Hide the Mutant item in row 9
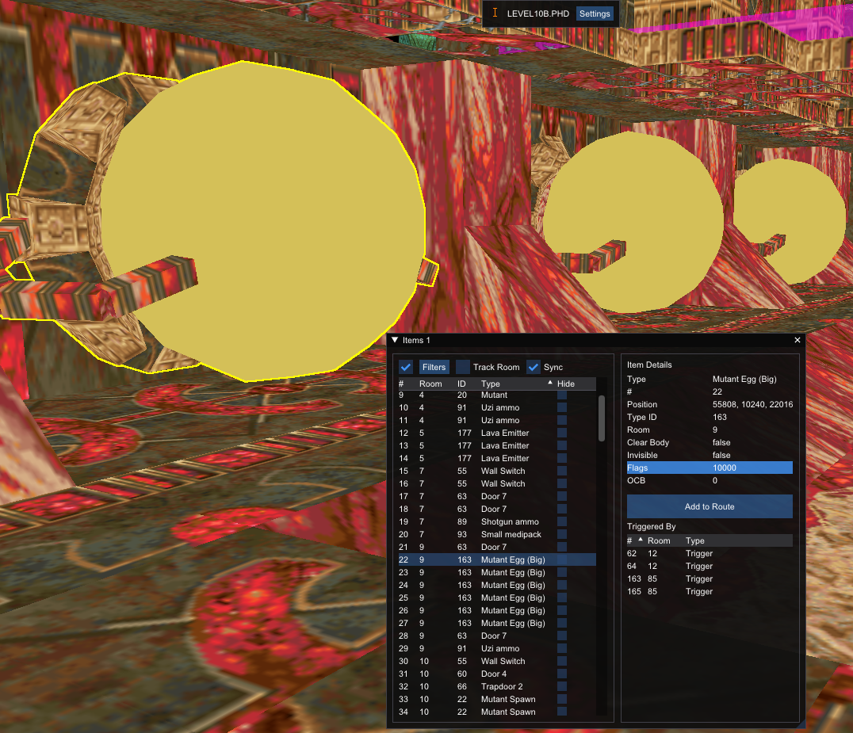Viewport: 853px width, 733px height. 563,395
